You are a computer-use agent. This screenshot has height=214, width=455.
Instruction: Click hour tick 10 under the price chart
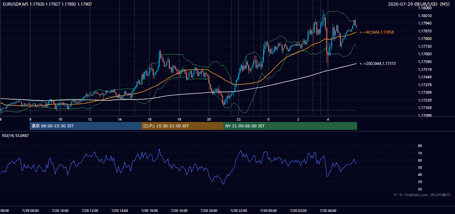[60, 119]
